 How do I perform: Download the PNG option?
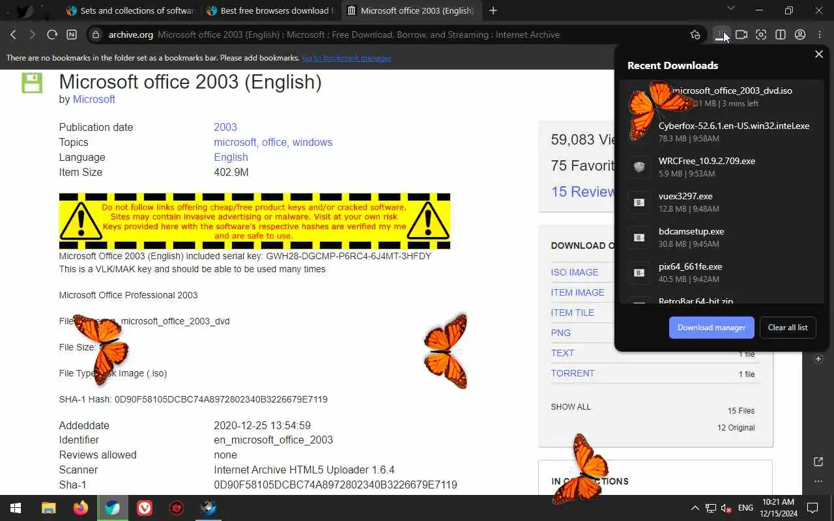pos(561,333)
